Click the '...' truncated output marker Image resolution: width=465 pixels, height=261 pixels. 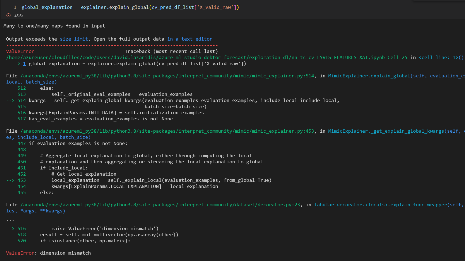pyautogui.click(x=10, y=220)
